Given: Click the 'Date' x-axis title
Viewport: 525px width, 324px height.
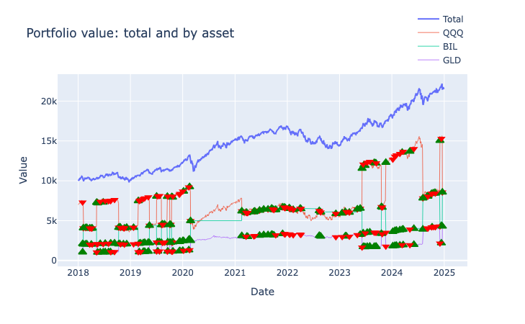Looking at the screenshot, I should (262, 292).
